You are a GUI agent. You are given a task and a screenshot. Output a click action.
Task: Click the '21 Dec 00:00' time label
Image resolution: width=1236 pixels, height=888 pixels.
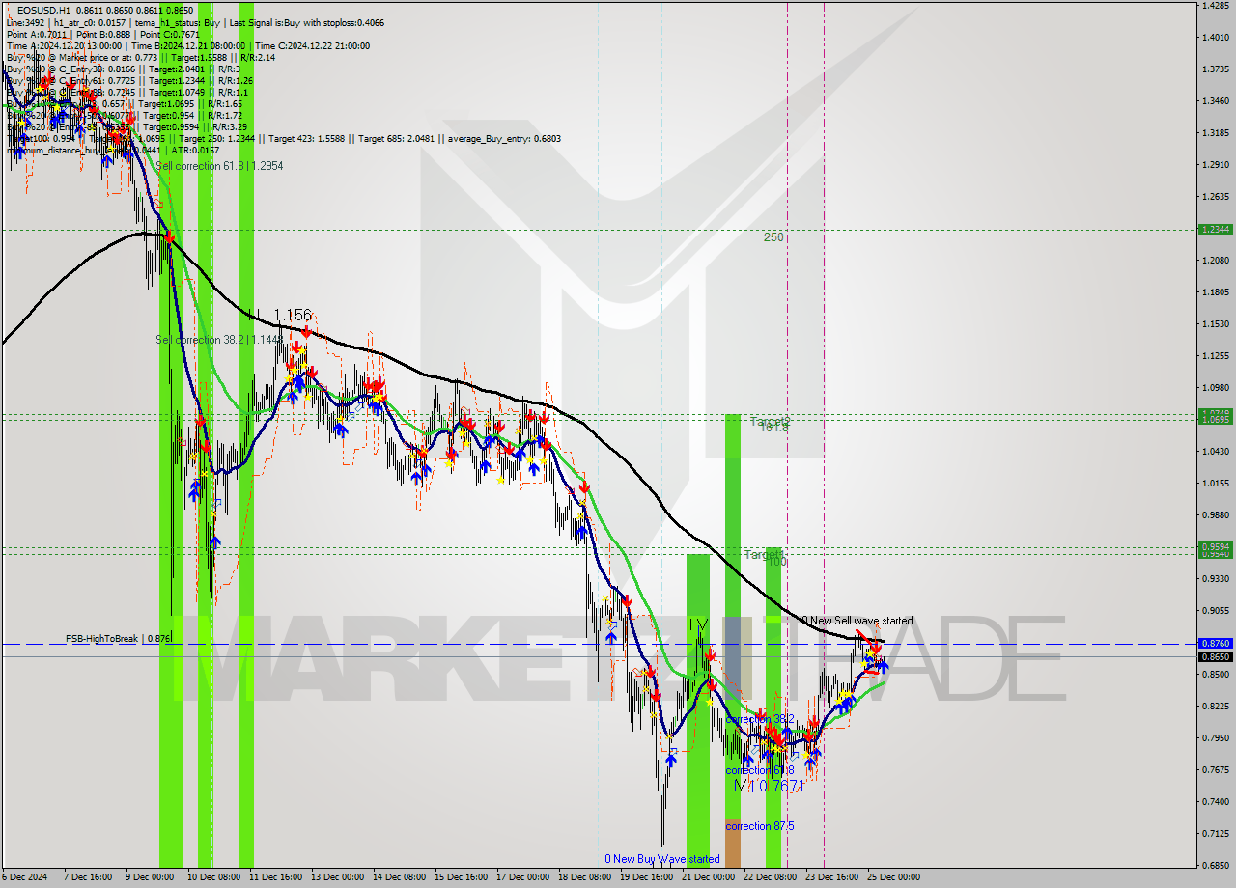pyautogui.click(x=708, y=877)
